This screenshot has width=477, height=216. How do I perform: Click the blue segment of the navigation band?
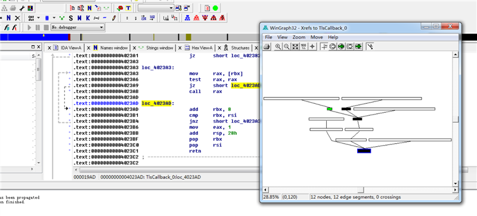pyautogui.click(x=38, y=37)
